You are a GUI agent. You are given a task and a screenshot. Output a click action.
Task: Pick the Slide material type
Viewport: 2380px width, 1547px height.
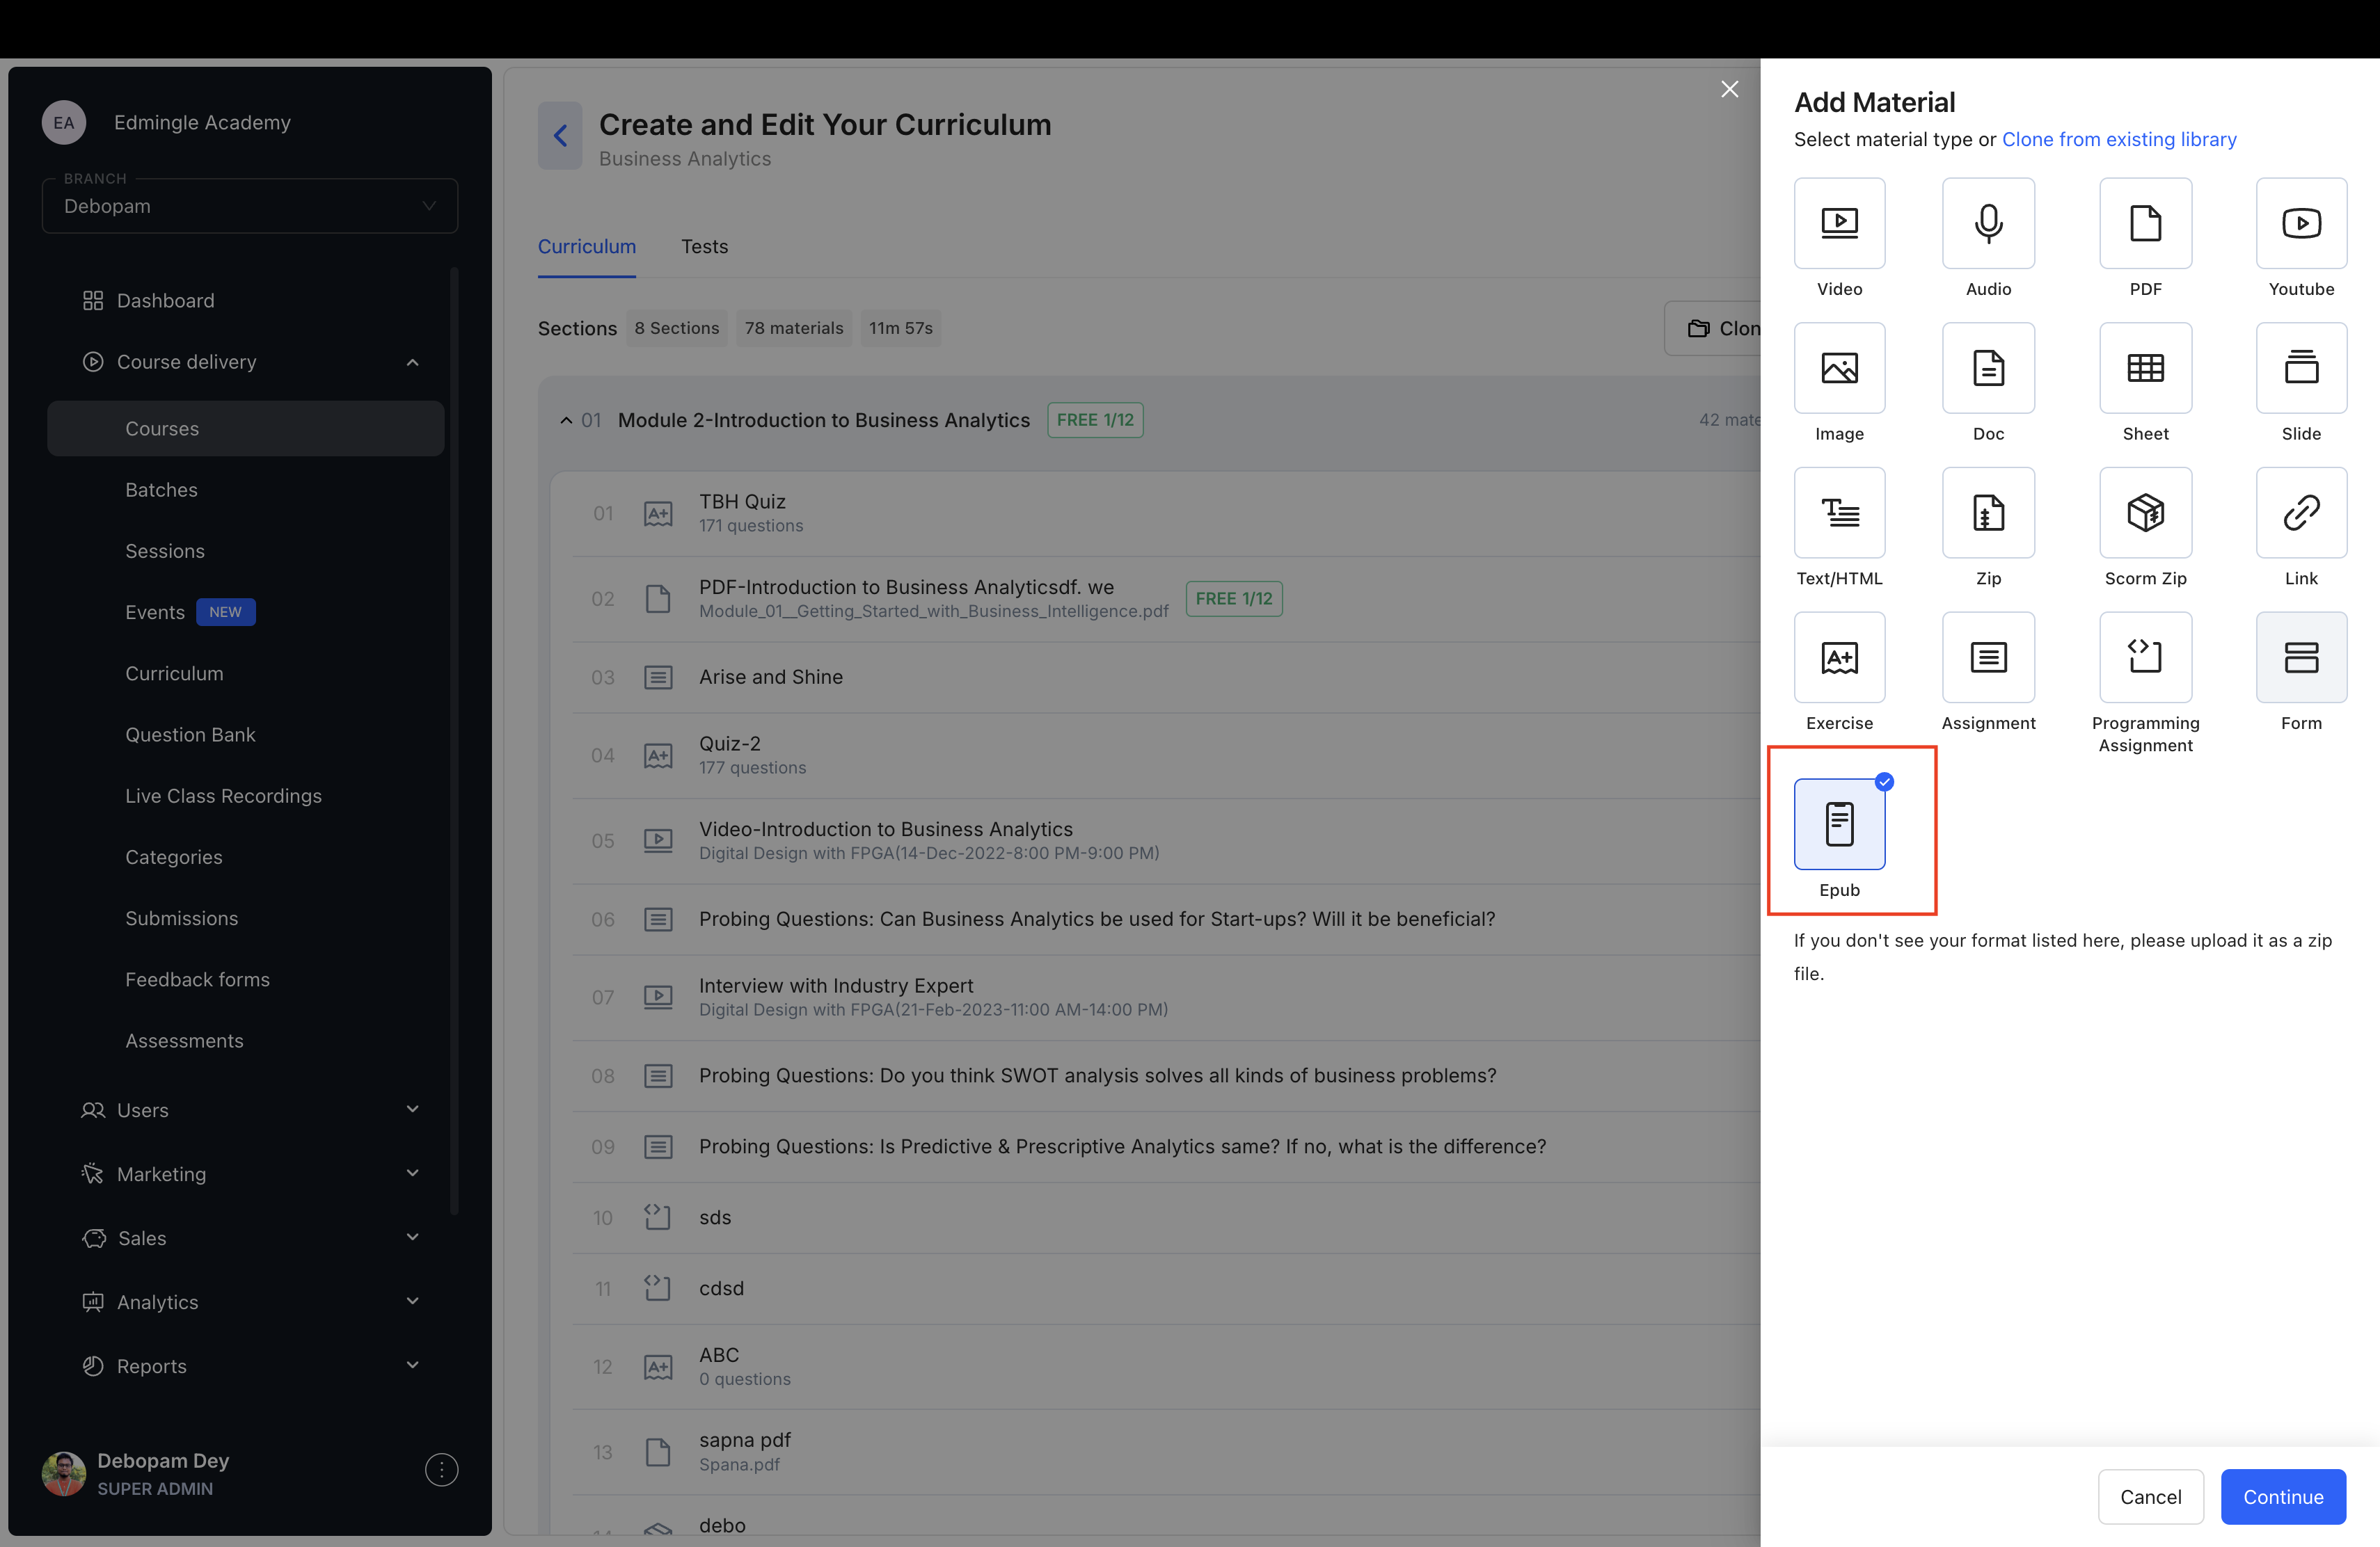(2301, 368)
